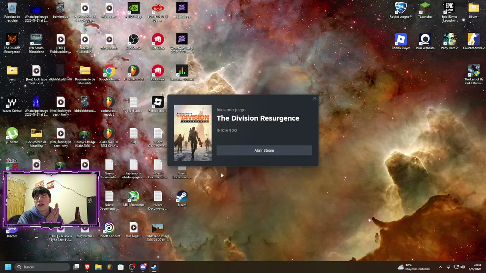
Task: Open Brave browser from the taskbar
Action: pyautogui.click(x=87, y=267)
